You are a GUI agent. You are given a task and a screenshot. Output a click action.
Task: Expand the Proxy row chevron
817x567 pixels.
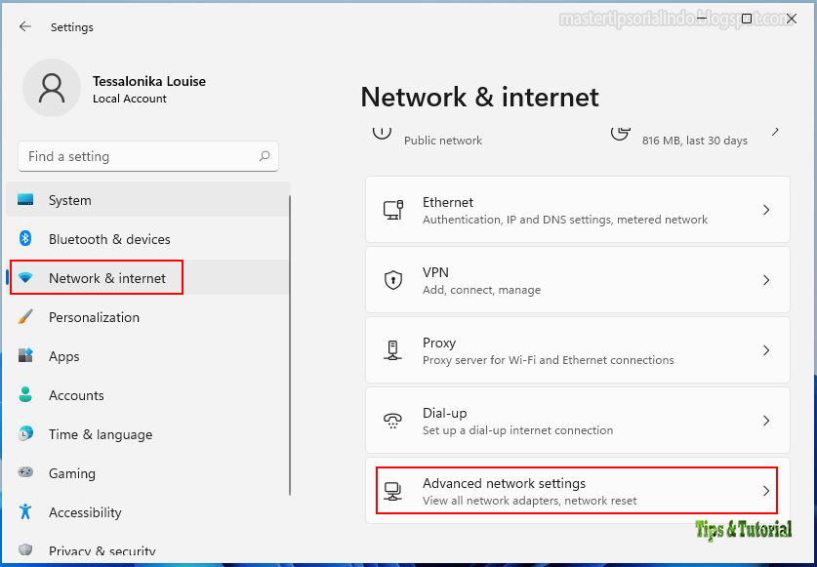[766, 350]
